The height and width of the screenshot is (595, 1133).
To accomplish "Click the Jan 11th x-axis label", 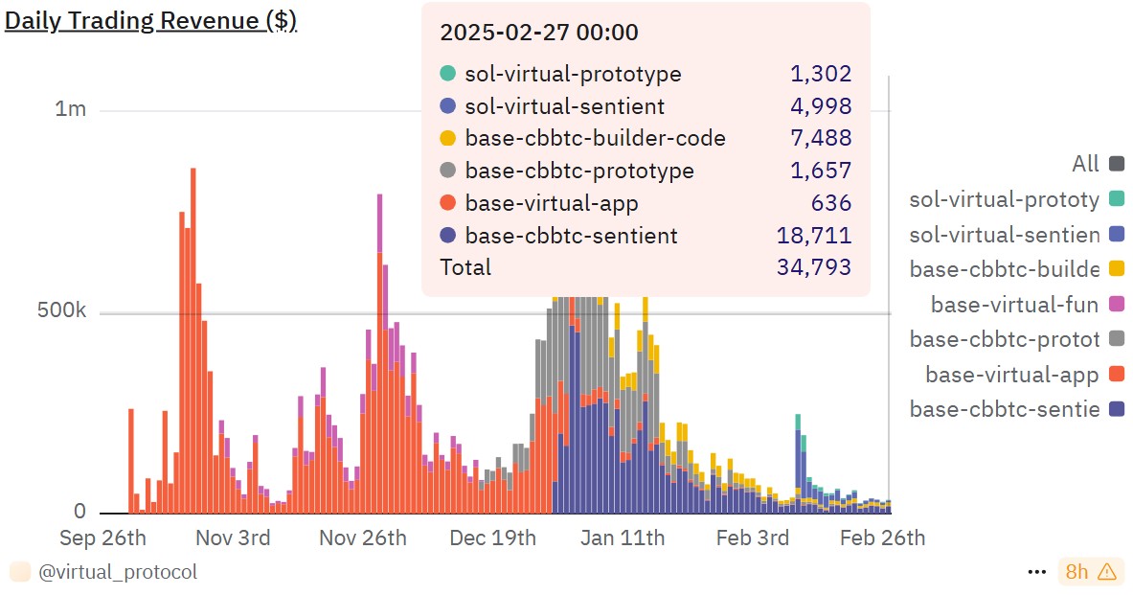I will [622, 538].
